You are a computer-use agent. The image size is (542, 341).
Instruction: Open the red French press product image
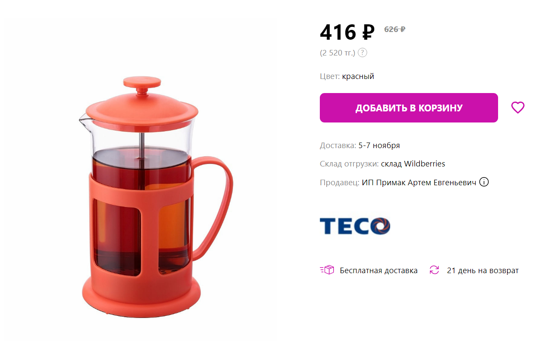pos(156,196)
